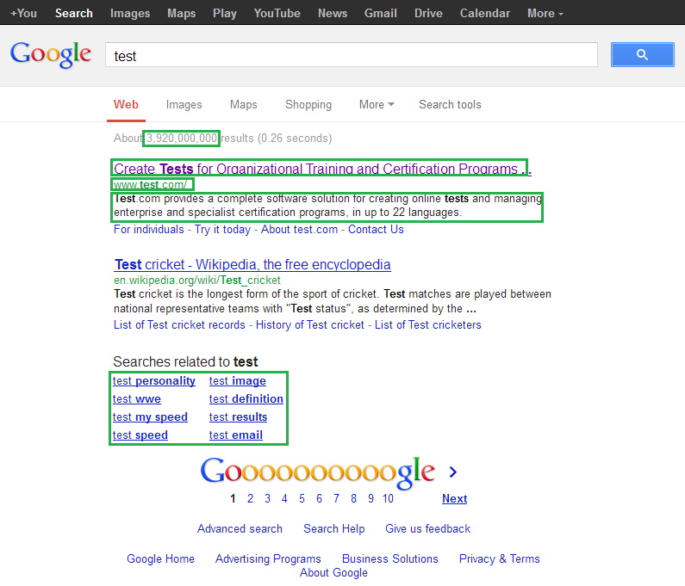Go to results page 2
The width and height of the screenshot is (685, 586).
pos(250,498)
